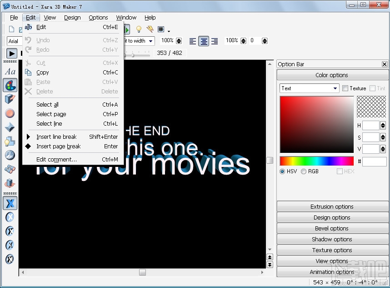Click the Bevel options button in the panel
Viewport: 390px width, 288px height.
tap(332, 228)
